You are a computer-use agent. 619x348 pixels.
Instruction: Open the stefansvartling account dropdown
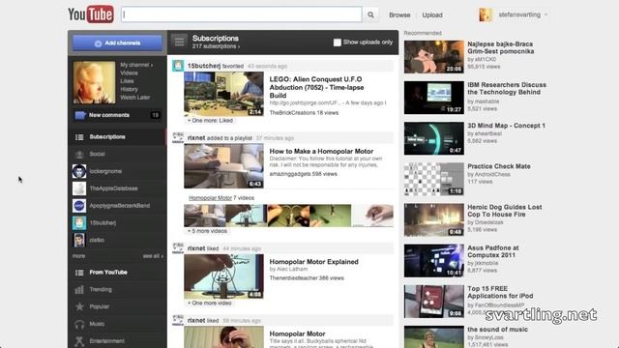(522, 14)
